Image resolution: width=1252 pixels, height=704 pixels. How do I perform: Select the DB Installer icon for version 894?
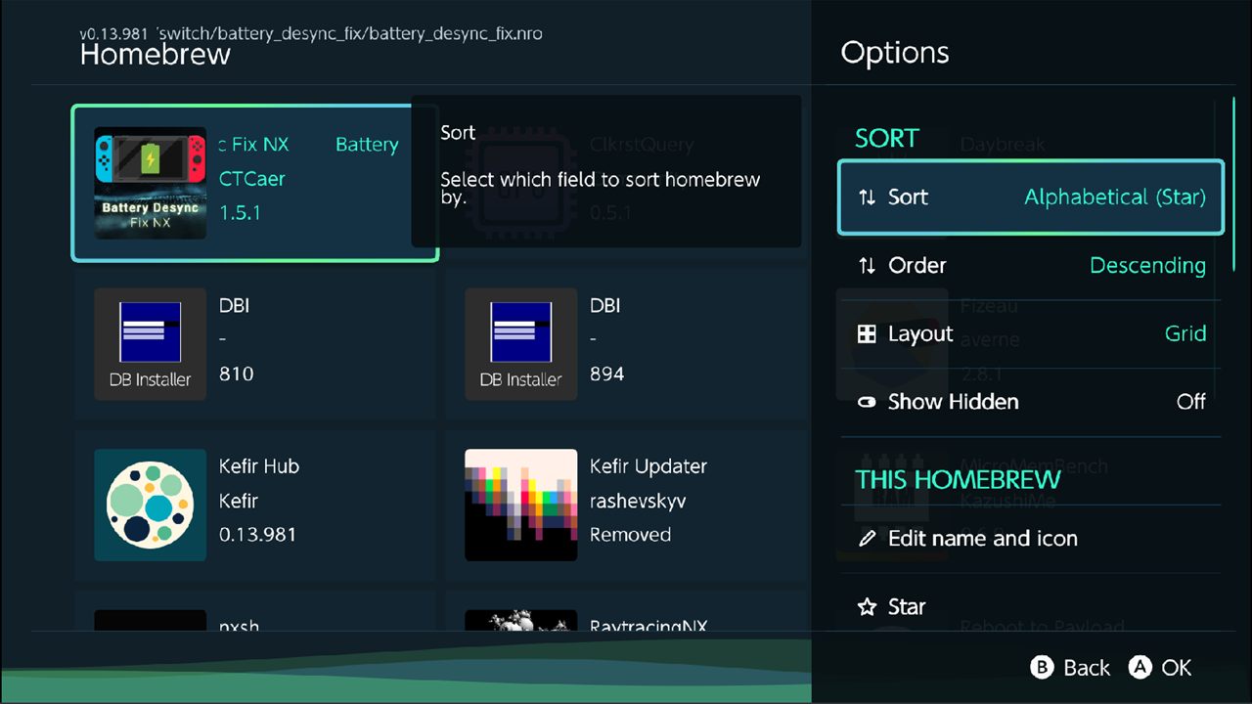(x=521, y=343)
